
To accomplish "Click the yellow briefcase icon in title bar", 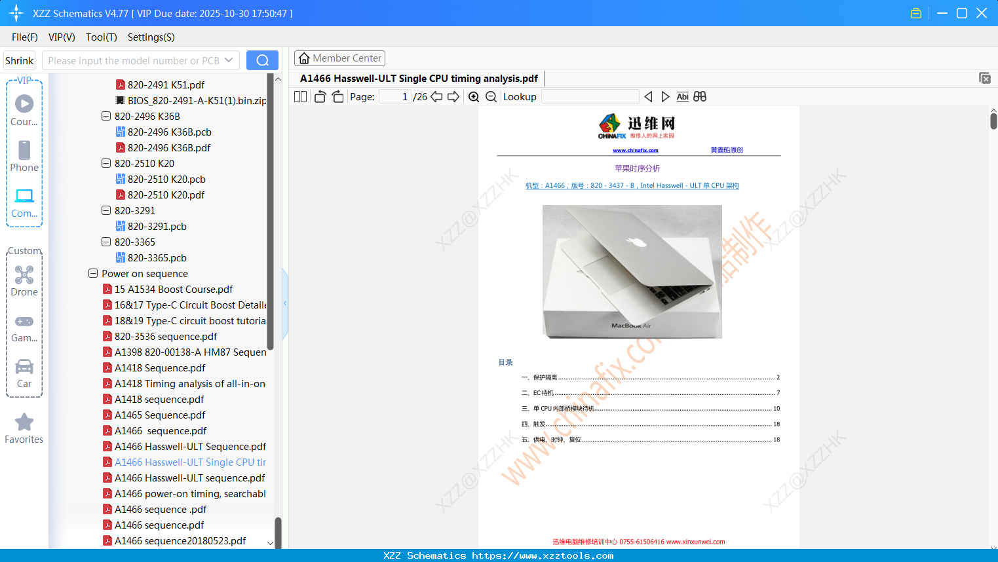I will 916,13.
